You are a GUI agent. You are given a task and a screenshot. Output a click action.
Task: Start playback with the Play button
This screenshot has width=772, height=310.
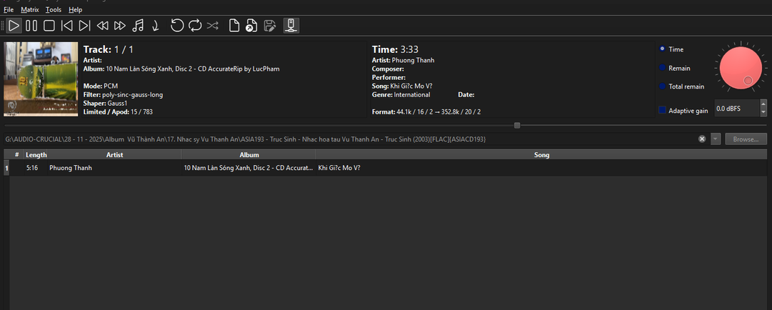pyautogui.click(x=14, y=26)
